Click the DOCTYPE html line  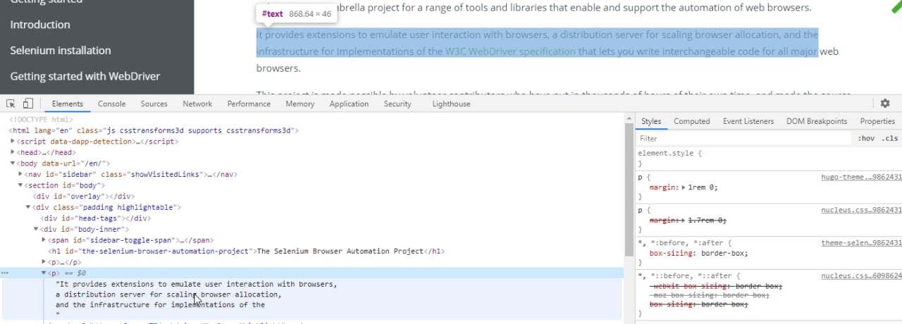(41, 120)
